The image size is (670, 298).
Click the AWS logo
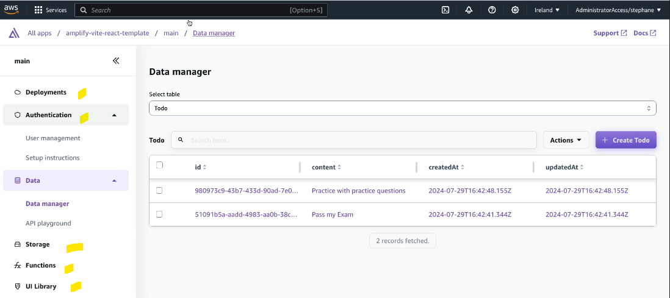(11, 10)
